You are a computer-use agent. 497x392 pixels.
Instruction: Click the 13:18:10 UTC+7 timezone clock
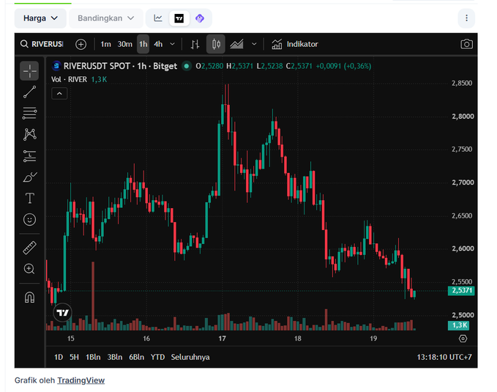(x=444, y=357)
